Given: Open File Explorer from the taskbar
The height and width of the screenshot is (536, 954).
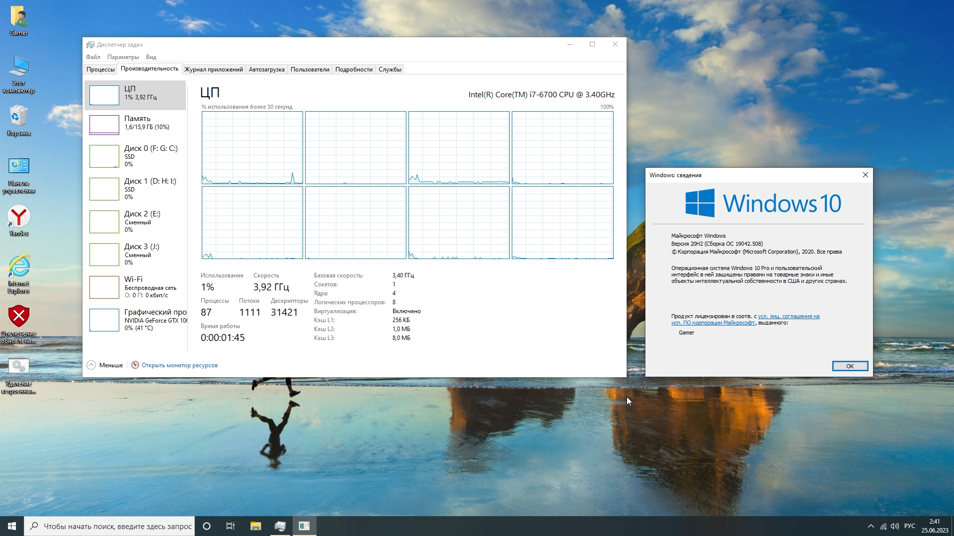Looking at the screenshot, I should (x=255, y=526).
